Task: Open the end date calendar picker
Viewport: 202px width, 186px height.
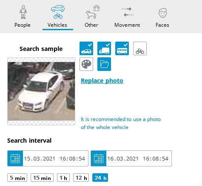Action: [x=99, y=158]
